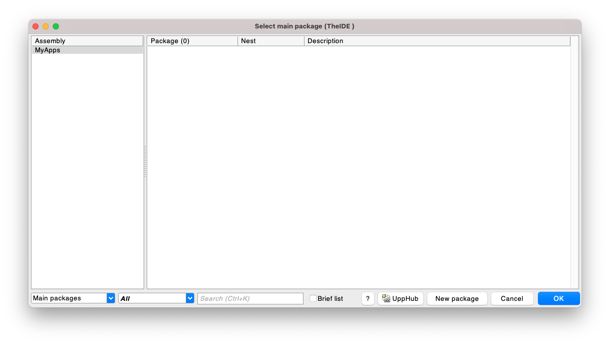Maximize the window with the green button

click(x=56, y=26)
